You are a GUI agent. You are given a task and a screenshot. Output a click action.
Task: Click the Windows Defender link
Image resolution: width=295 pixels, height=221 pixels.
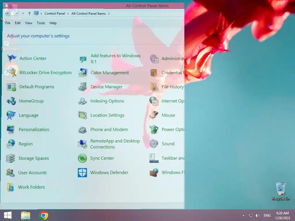pyautogui.click(x=109, y=173)
